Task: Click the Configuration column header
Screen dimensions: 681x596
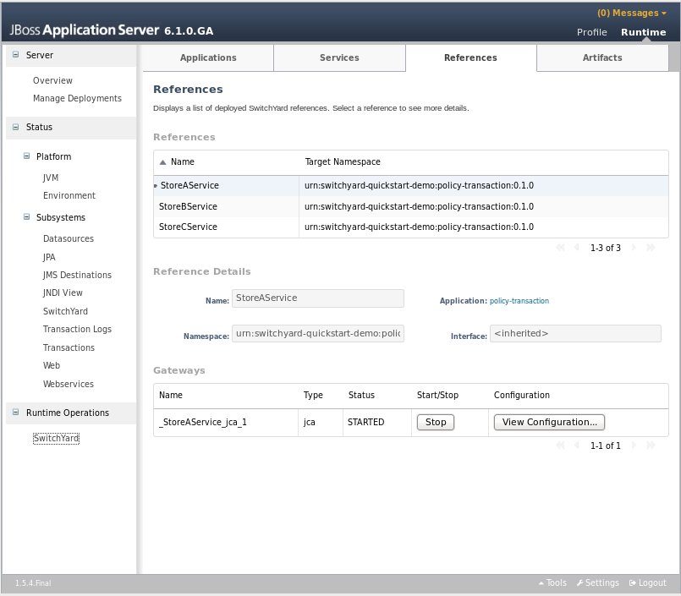Action: pos(522,395)
